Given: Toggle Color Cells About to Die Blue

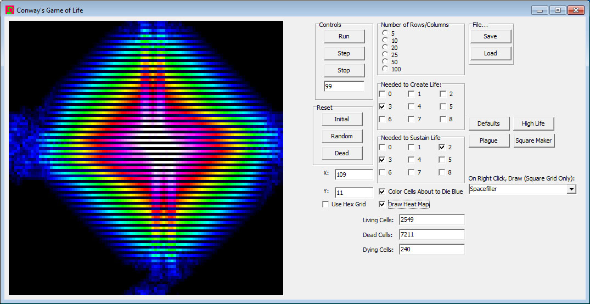Looking at the screenshot, I should coord(382,192).
